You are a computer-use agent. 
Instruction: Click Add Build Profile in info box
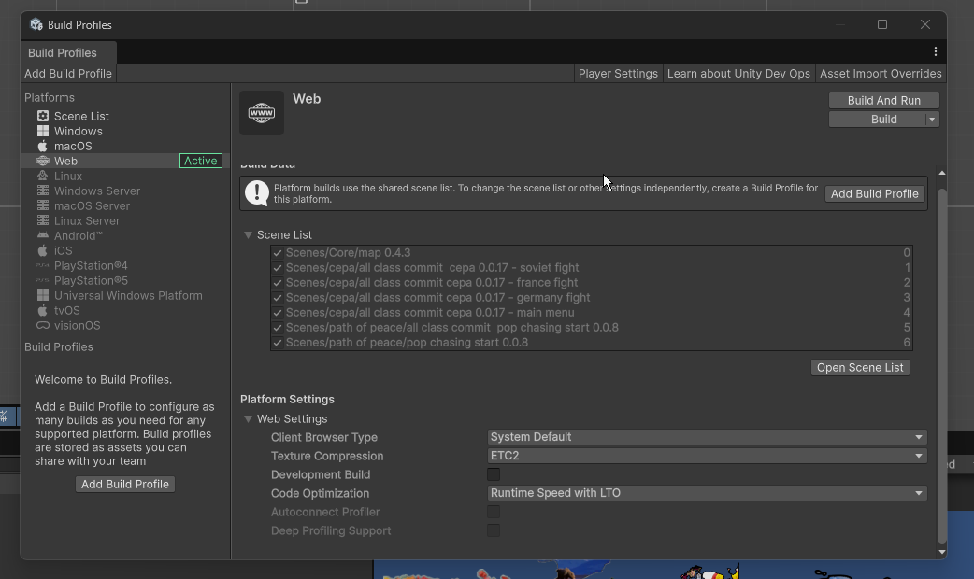pyautogui.click(x=875, y=193)
